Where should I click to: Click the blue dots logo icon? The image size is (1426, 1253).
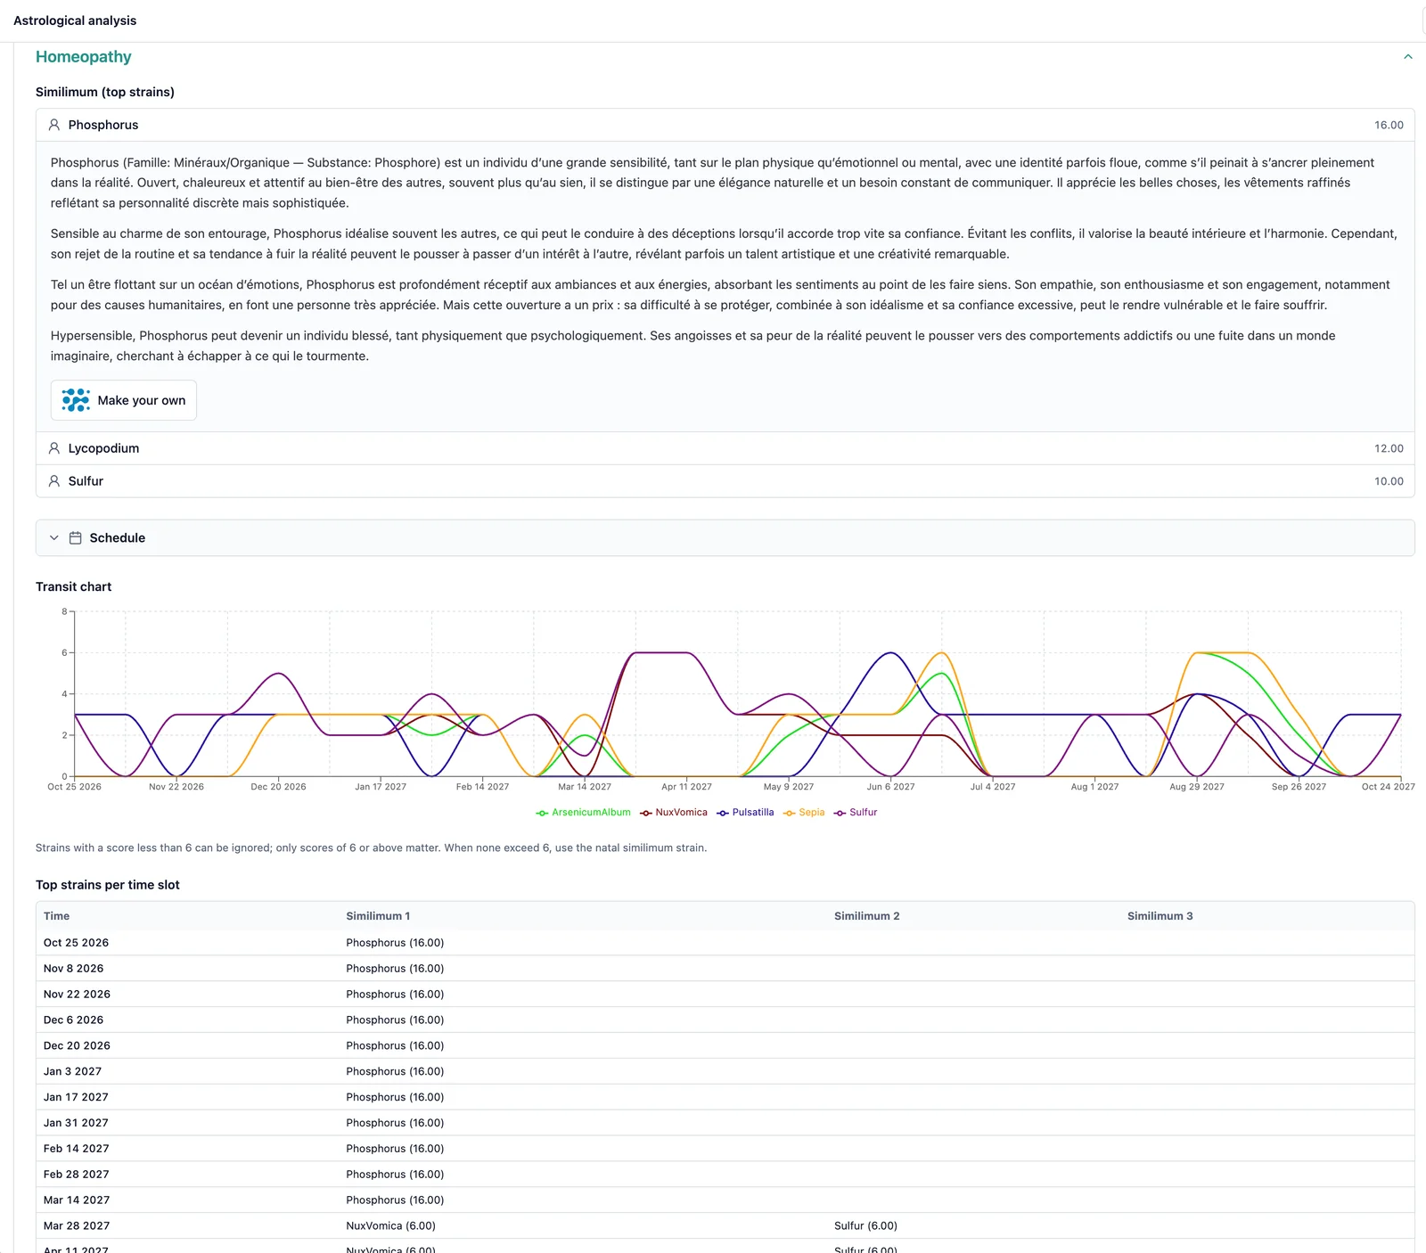pyautogui.click(x=76, y=400)
